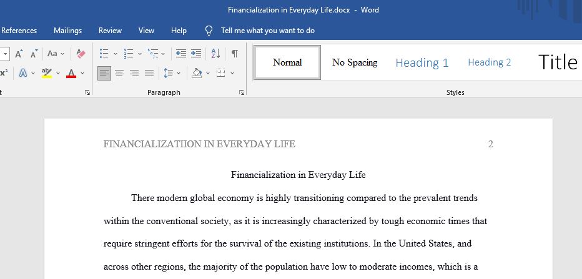
Task: Open bullet library dropdown arrow
Action: click(x=116, y=54)
